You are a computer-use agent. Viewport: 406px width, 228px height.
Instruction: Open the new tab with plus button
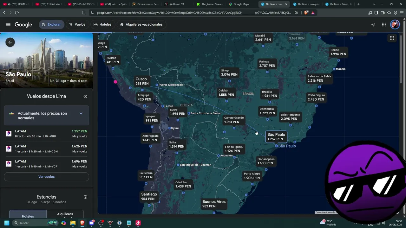pyautogui.click(x=358, y=4)
